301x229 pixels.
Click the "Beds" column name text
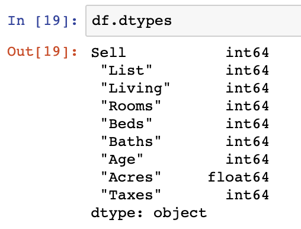tap(126, 123)
